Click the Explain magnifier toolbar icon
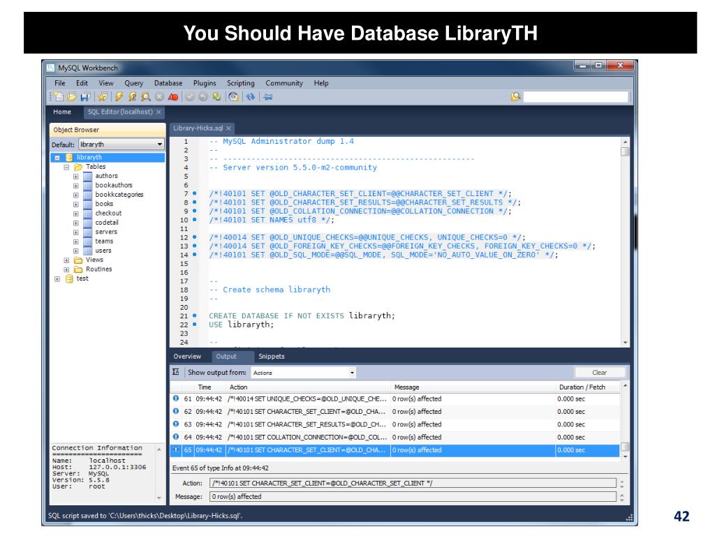715x536 pixels. (x=145, y=96)
